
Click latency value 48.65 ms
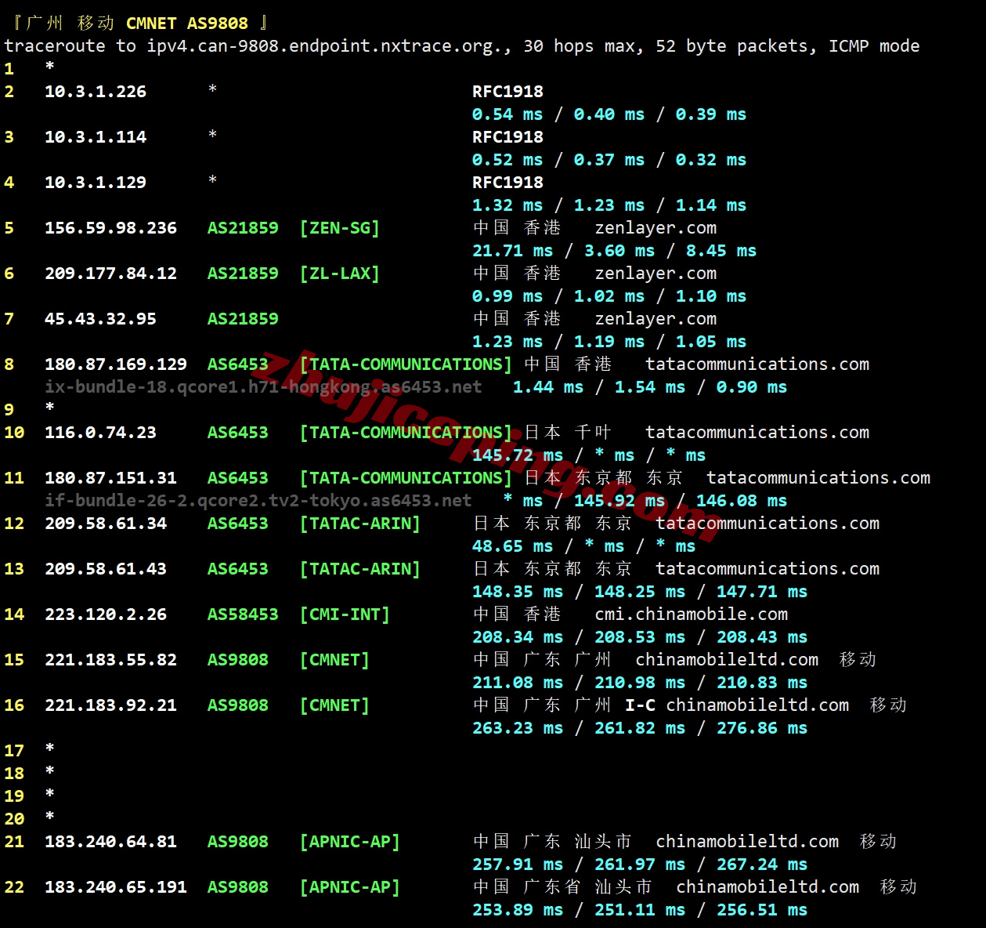coord(512,546)
